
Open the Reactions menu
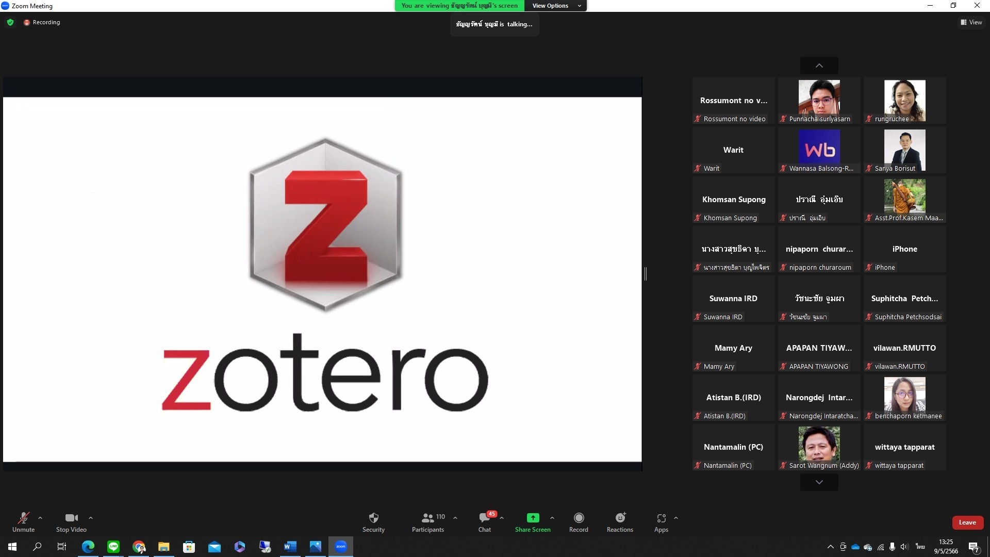[x=620, y=522]
